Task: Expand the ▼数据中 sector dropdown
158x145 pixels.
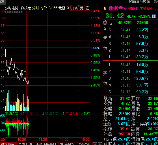Action: tap(149, 8)
